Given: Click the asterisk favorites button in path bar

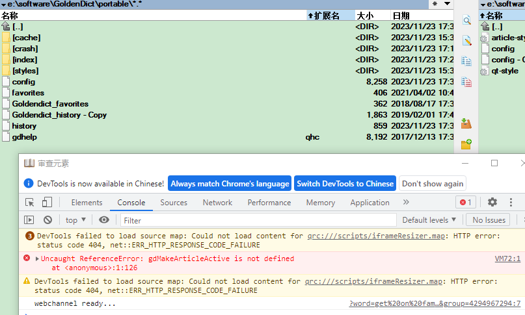Looking at the screenshot, I should click(435, 4).
